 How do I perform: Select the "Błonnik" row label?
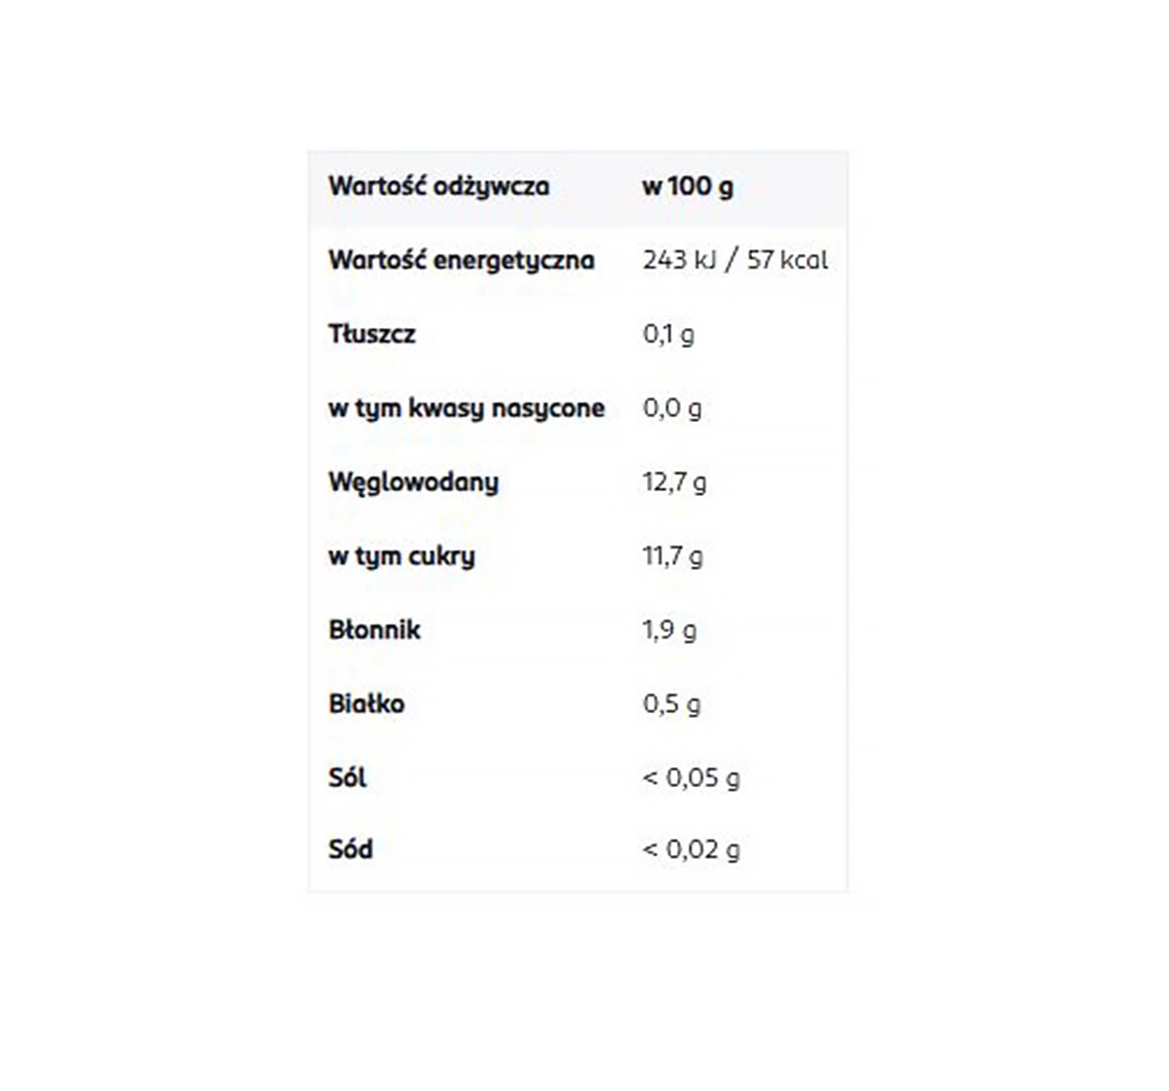(374, 630)
